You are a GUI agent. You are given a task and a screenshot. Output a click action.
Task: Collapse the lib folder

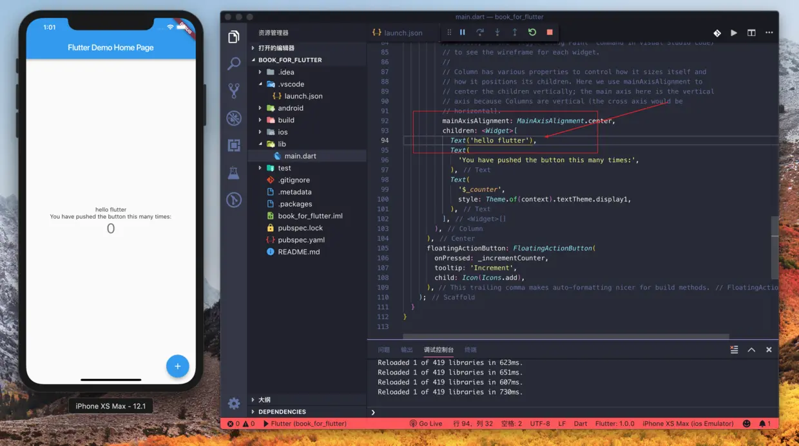point(260,144)
